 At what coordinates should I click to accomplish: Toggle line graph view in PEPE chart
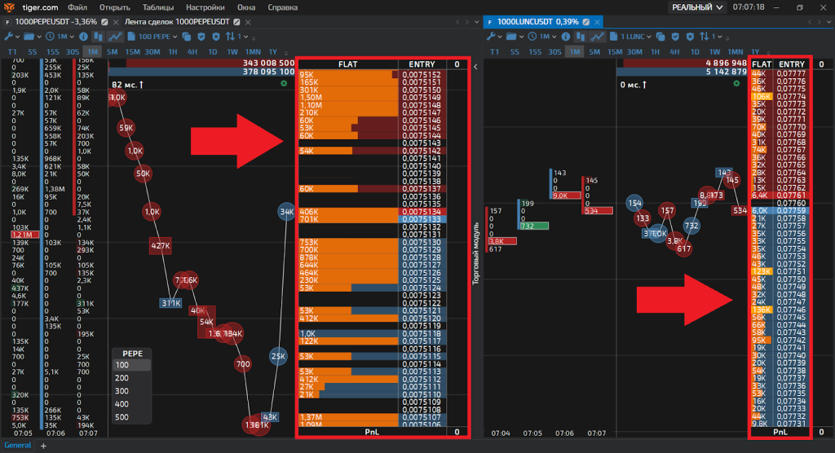115,37
